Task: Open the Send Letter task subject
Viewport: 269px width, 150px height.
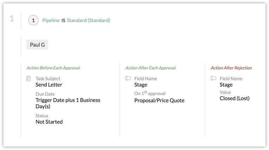Action: 49,85
